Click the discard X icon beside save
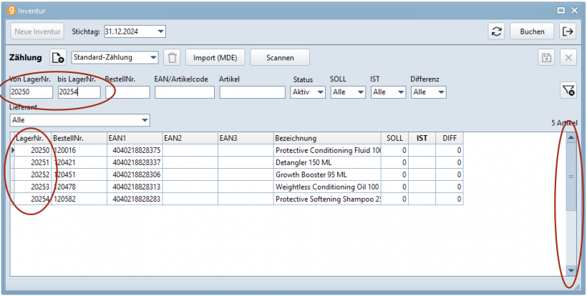 (568, 58)
